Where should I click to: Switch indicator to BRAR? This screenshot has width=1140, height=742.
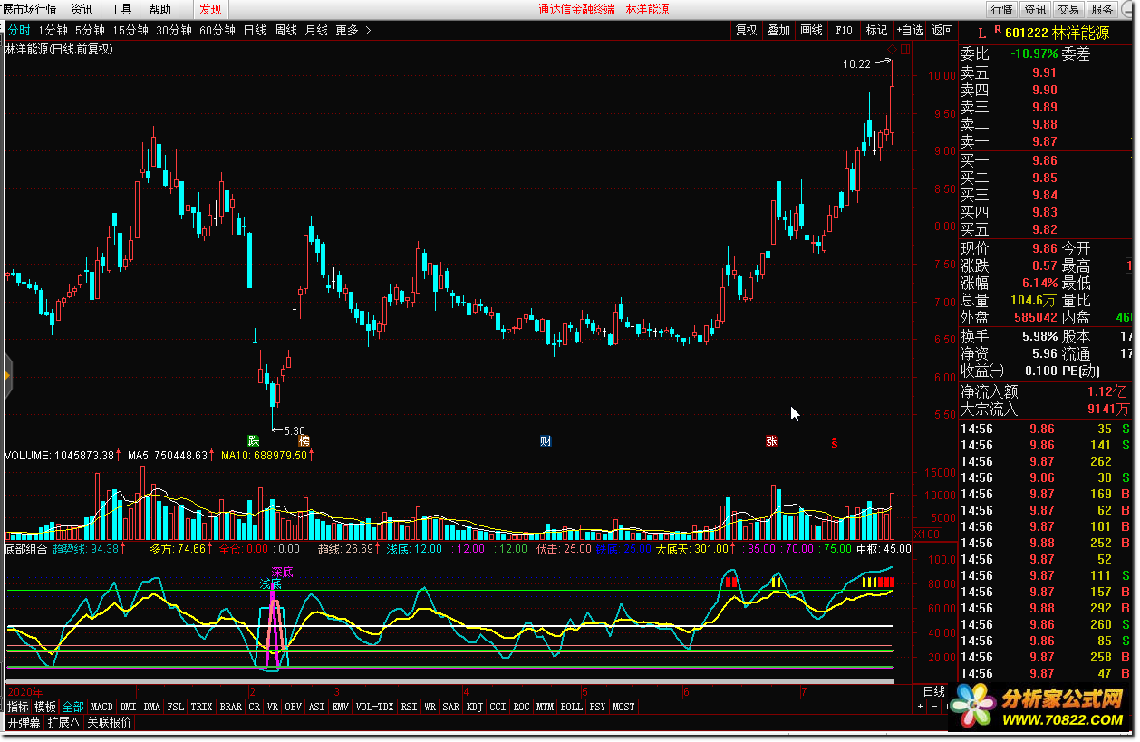click(x=231, y=707)
